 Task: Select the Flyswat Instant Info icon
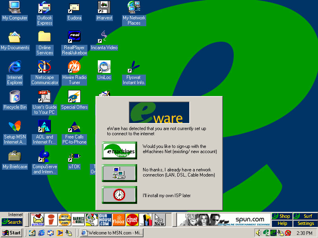tap(134, 67)
